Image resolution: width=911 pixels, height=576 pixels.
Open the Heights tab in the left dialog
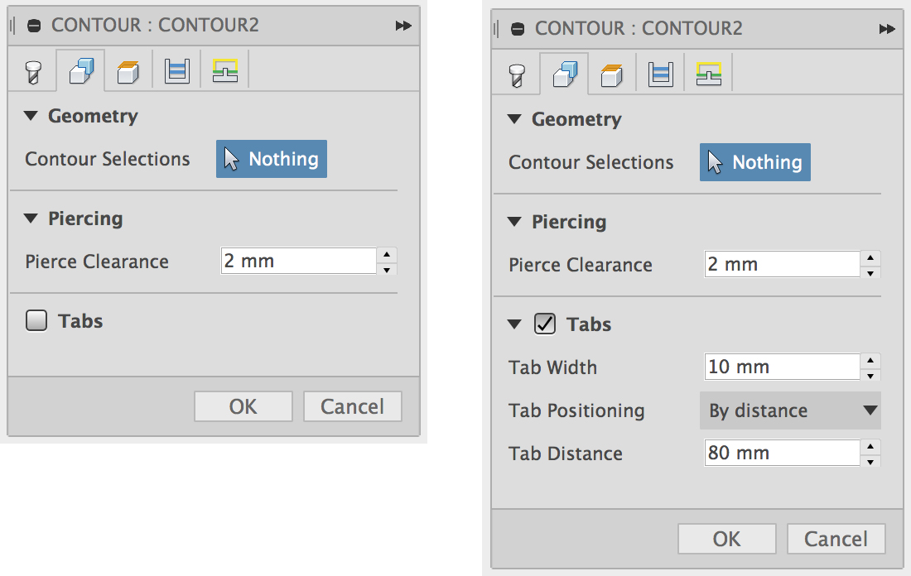128,72
